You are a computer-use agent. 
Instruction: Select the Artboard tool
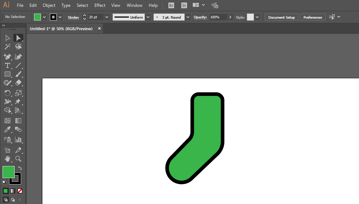click(7, 150)
